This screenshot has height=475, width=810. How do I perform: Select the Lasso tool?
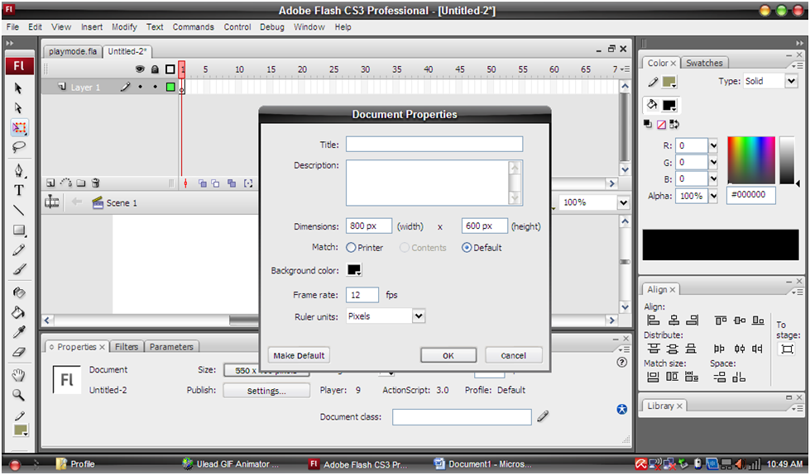coord(18,147)
